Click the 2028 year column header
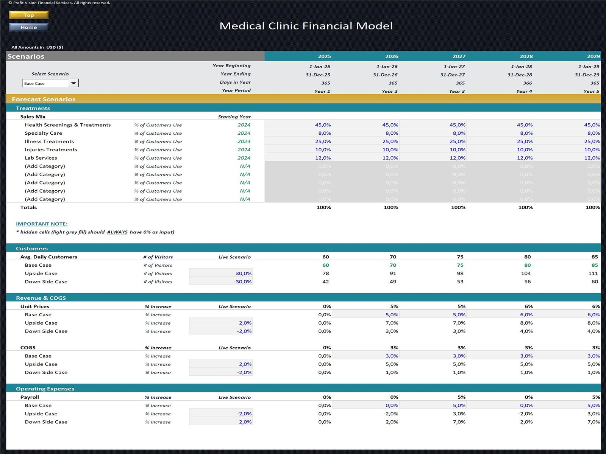This screenshot has height=454, width=606. point(526,56)
